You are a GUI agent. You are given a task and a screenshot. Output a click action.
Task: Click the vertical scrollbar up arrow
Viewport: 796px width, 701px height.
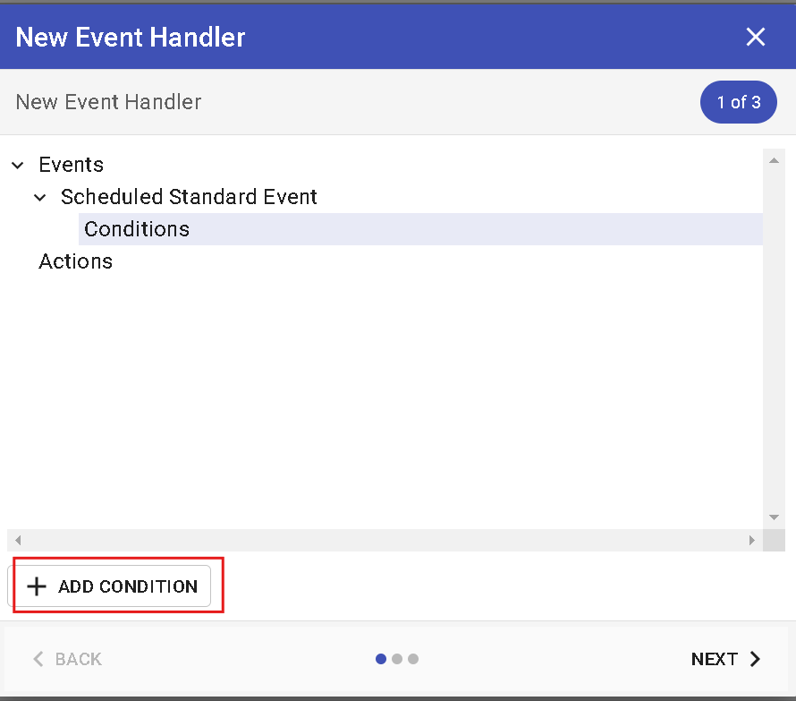pos(774,161)
